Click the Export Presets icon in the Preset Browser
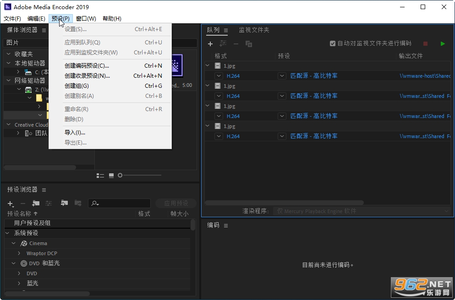This screenshot has width=455, height=300. point(78,203)
